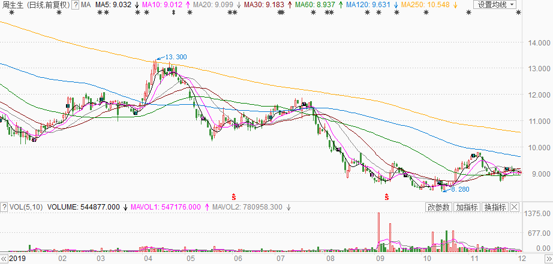Click the expand icon left of 2019 label
Viewport: 553px width, 264px height.
4,259
